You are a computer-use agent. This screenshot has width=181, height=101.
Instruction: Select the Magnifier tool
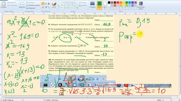pyautogui.click(x=49, y=8)
